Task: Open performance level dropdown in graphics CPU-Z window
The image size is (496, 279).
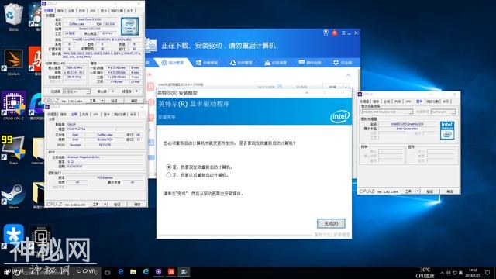Action: coord(443,112)
